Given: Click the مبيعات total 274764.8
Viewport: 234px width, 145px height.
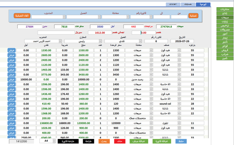Looking at the screenshot, I should click(166, 27).
